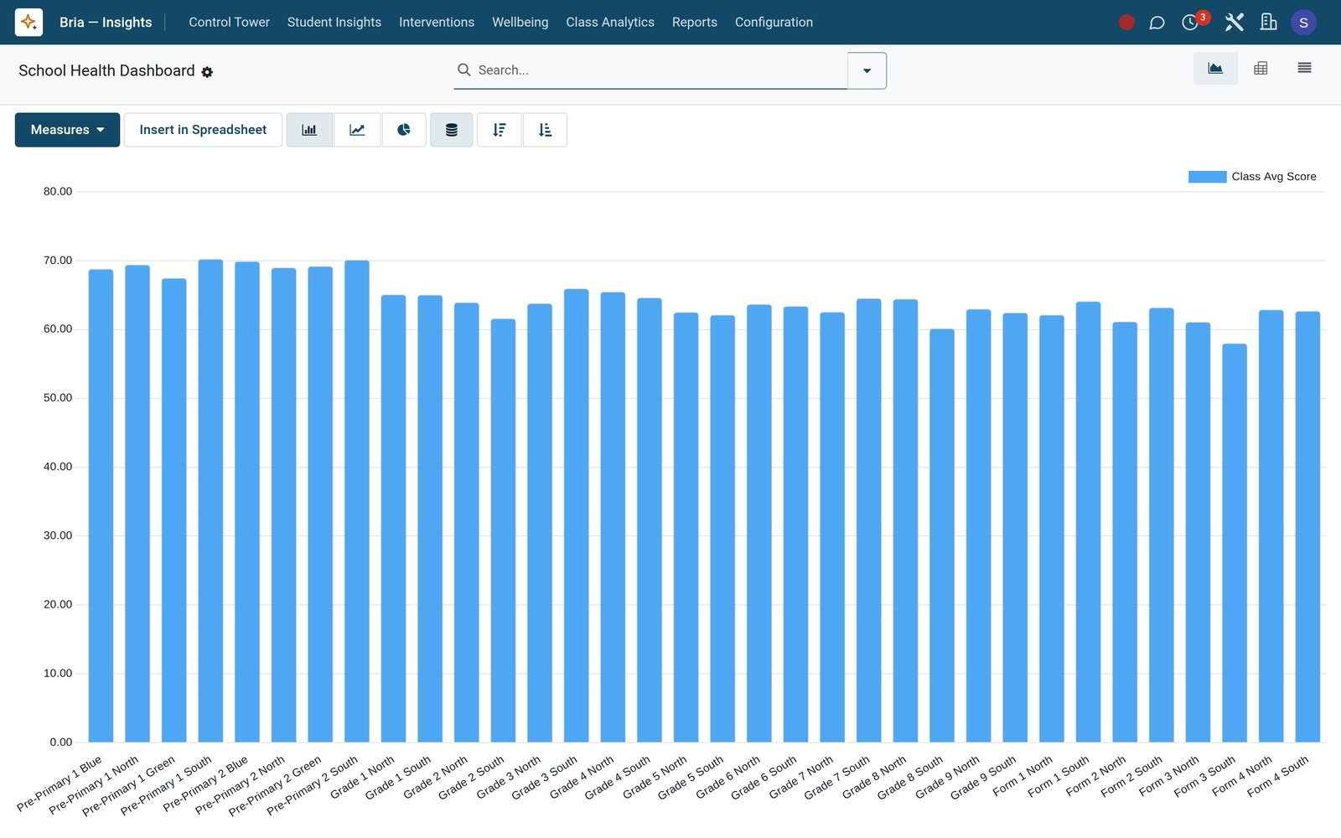Image resolution: width=1341 pixels, height=838 pixels.
Task: Switch to graph view
Action: 1215,69
